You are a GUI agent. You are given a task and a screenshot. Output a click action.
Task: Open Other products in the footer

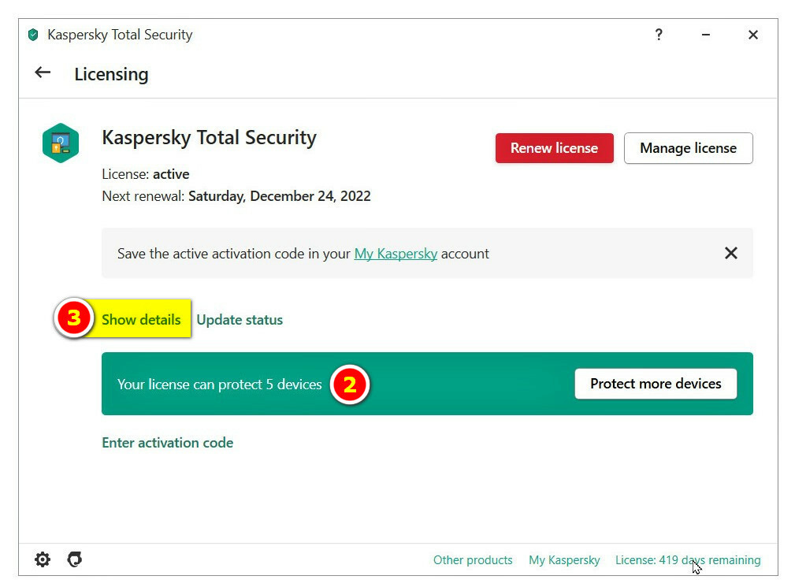473,560
